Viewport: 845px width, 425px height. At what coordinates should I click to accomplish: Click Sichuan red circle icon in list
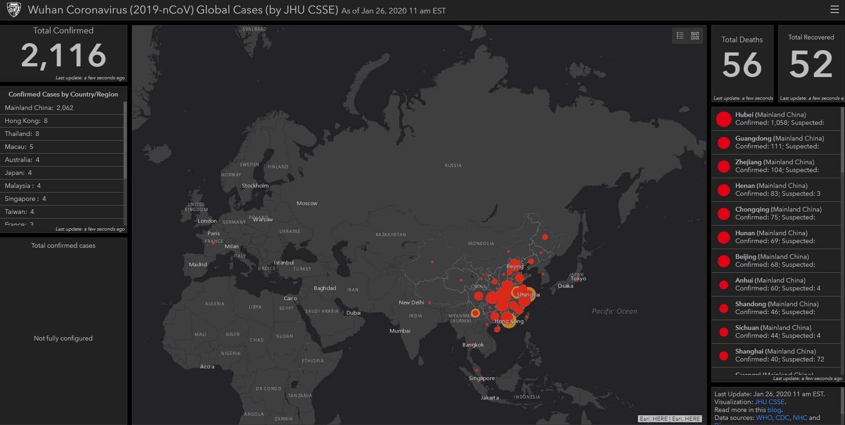point(724,332)
